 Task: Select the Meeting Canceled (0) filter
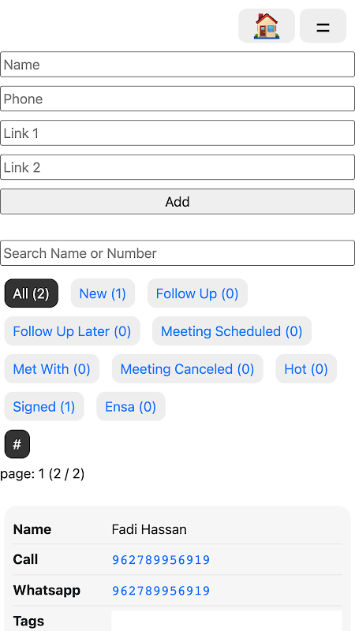click(x=188, y=369)
